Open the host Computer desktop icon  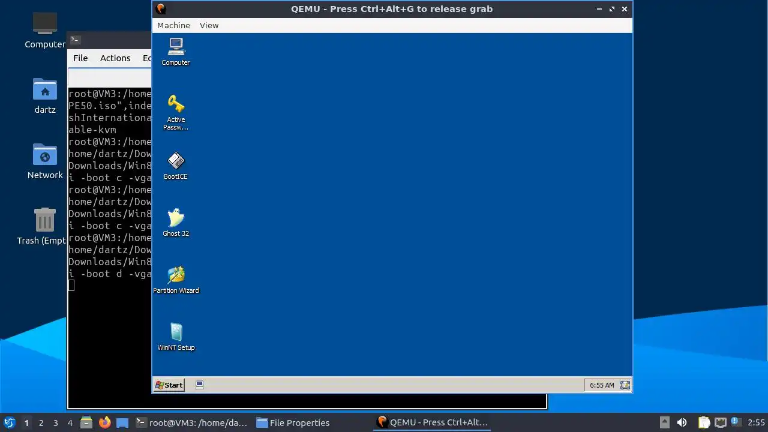(x=45, y=30)
